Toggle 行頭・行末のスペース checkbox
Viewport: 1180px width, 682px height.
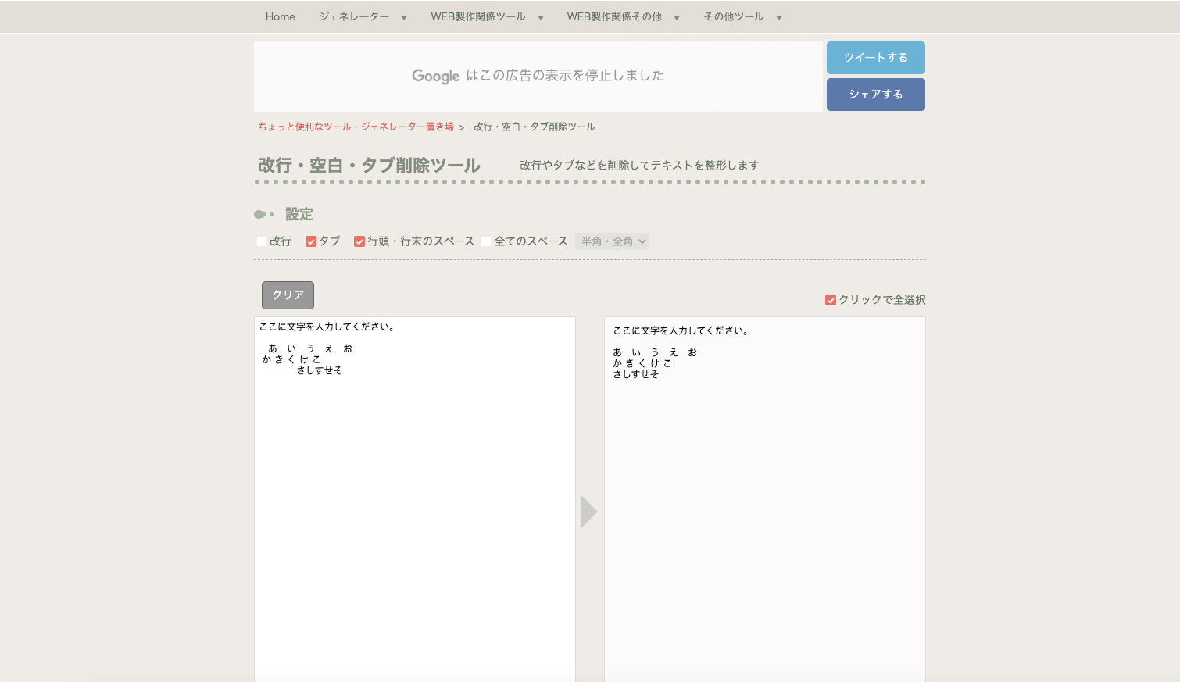359,241
